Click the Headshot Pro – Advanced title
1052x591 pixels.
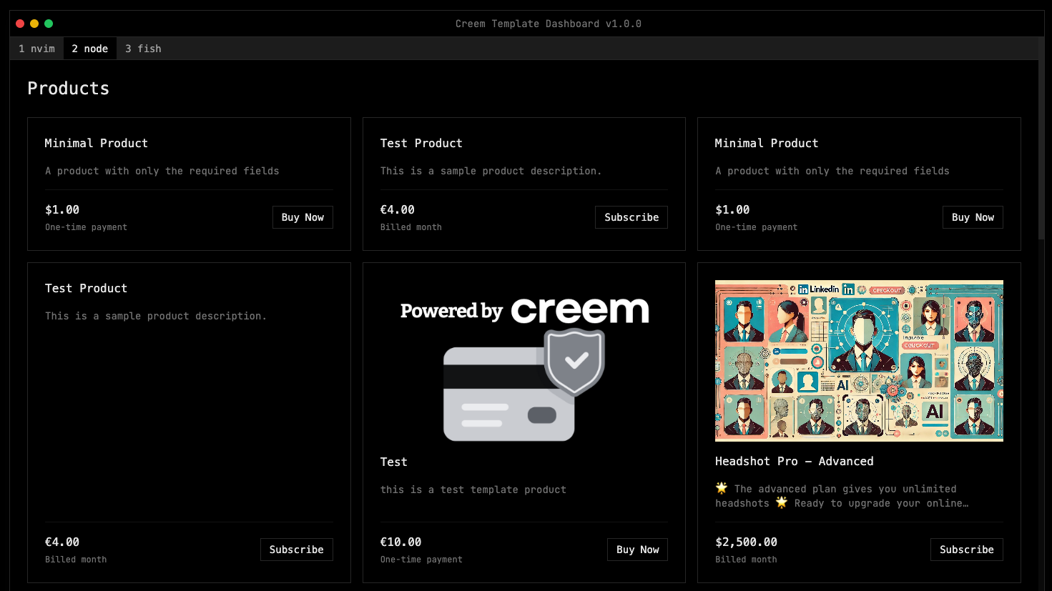click(795, 462)
